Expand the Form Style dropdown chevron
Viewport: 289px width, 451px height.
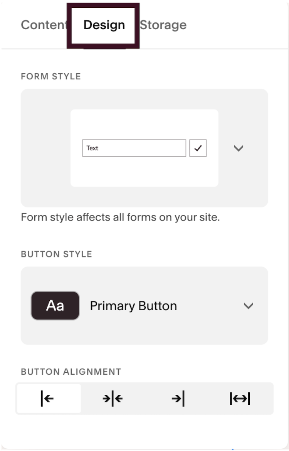(239, 148)
